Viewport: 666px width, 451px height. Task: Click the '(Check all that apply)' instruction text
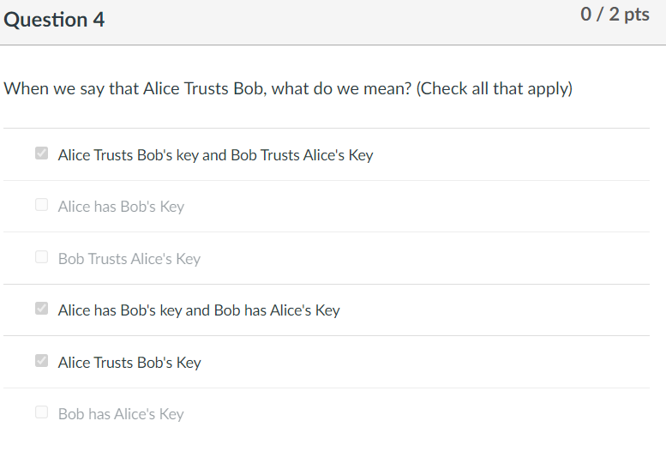[494, 88]
